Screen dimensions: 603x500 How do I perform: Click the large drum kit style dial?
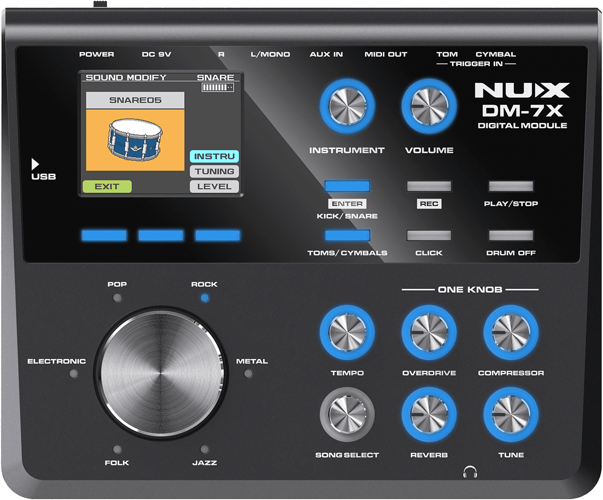pyautogui.click(x=161, y=373)
